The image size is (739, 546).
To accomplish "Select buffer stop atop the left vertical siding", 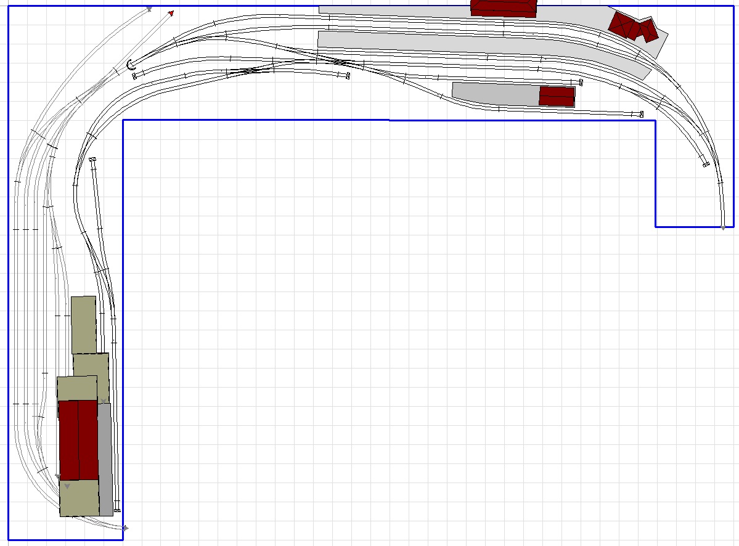I will [x=92, y=160].
